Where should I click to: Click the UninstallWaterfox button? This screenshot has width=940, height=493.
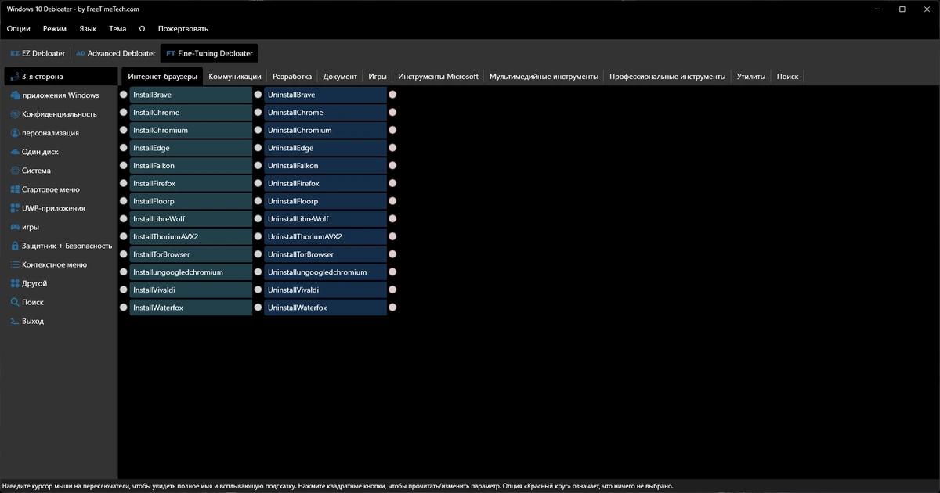(x=325, y=308)
